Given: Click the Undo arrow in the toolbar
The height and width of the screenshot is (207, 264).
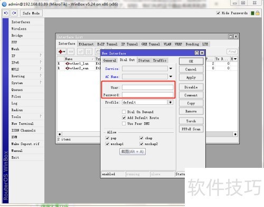Looking at the screenshot, I should click(x=6, y=13).
